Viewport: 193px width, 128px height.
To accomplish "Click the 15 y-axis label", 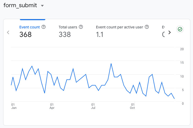I will (182, 63).
